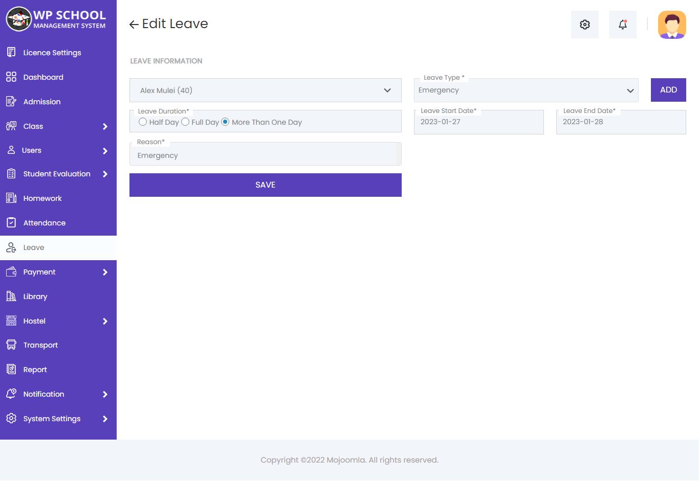The height and width of the screenshot is (481, 699).
Task: Open notifications bell in header
Action: [x=623, y=25]
